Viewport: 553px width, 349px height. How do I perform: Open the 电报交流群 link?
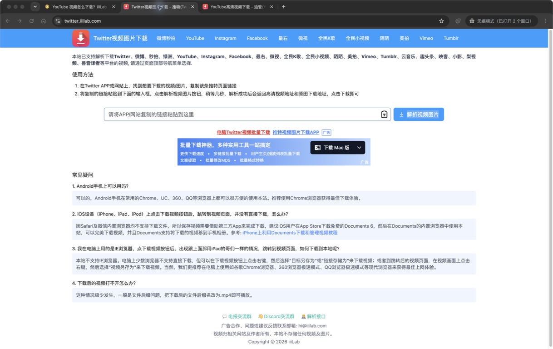[237, 316]
